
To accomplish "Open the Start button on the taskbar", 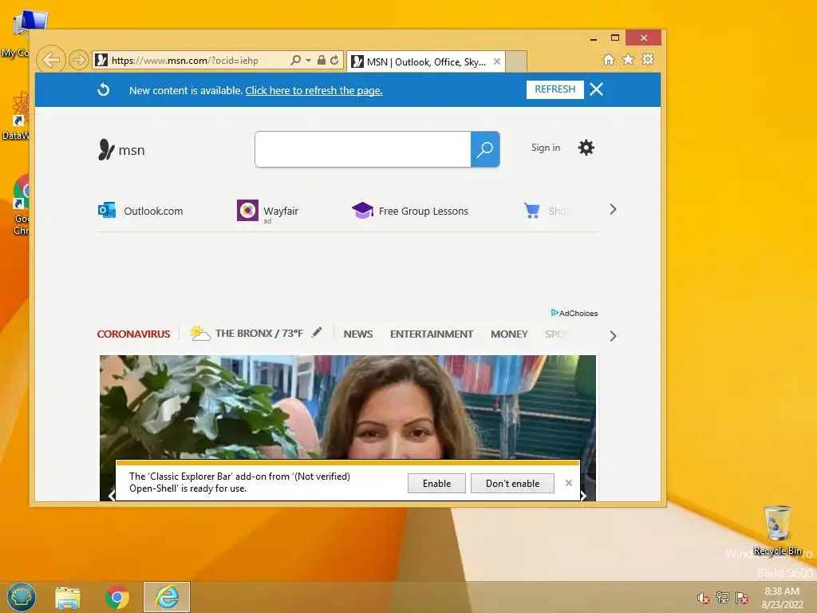I will point(22,597).
